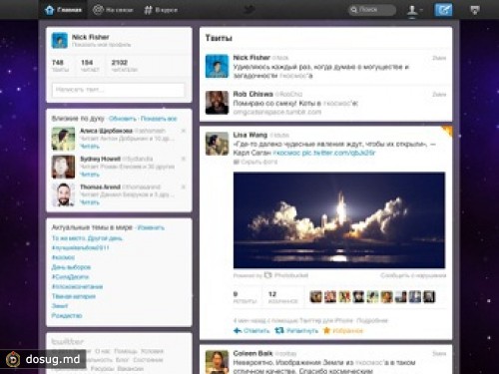Image resolution: width=499 pixels, height=374 pixels.
Task: Open Coleen Baik avatar
Action: (217, 362)
